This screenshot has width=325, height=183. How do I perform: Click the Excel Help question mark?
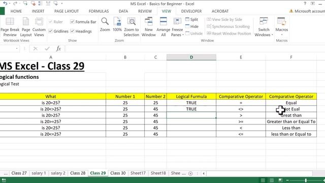click(305, 4)
